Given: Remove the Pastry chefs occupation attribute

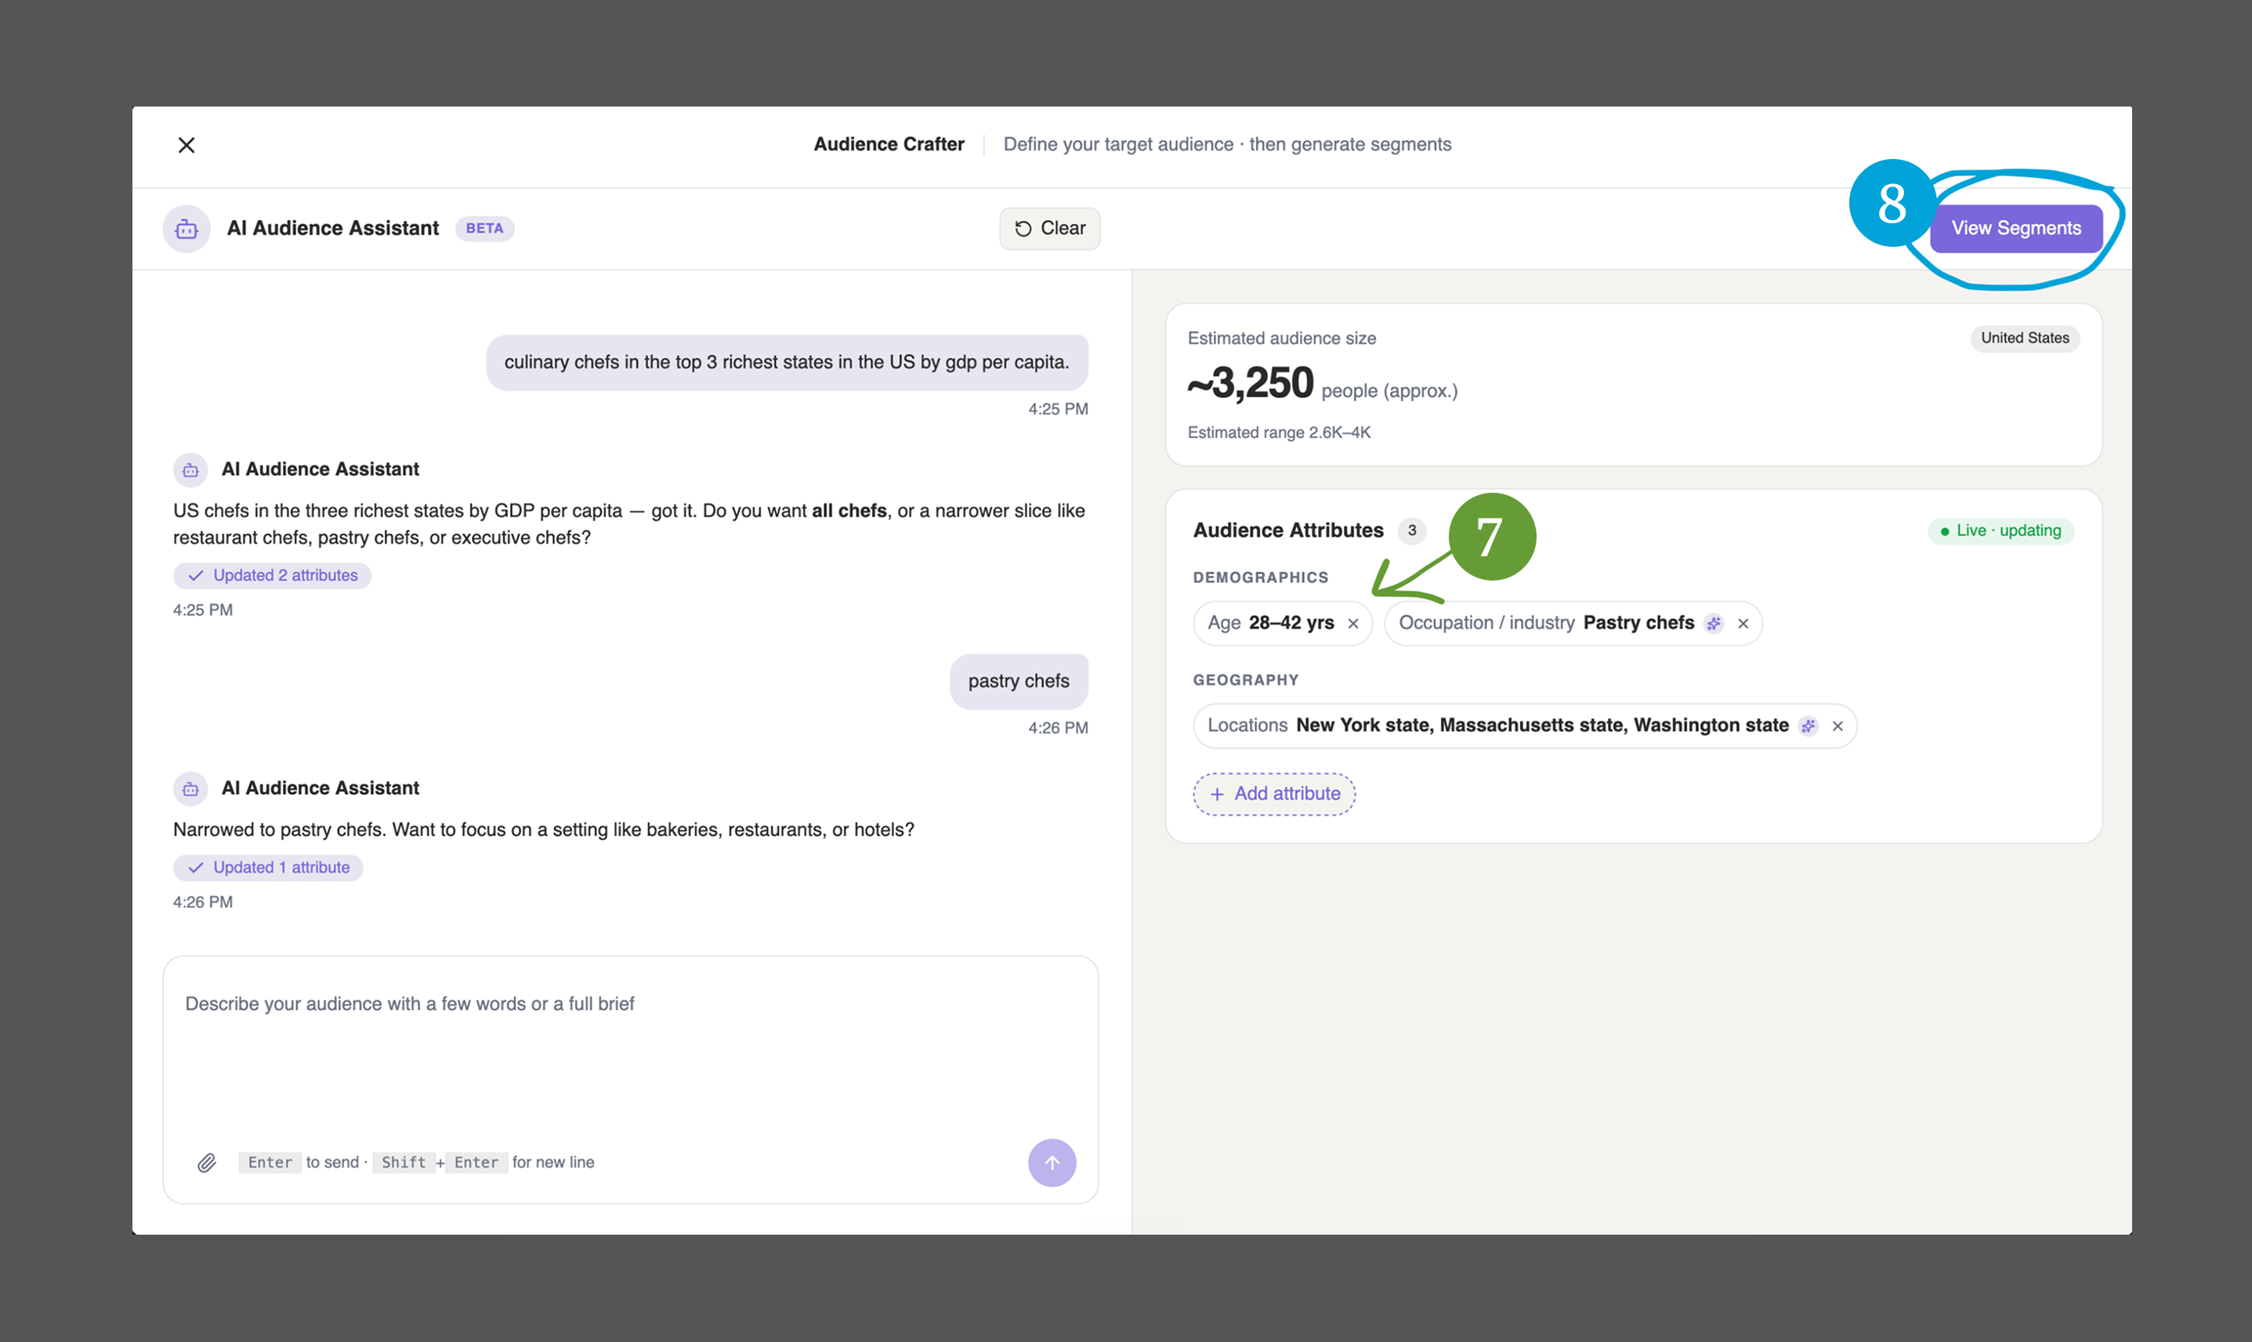Looking at the screenshot, I should [1743, 624].
